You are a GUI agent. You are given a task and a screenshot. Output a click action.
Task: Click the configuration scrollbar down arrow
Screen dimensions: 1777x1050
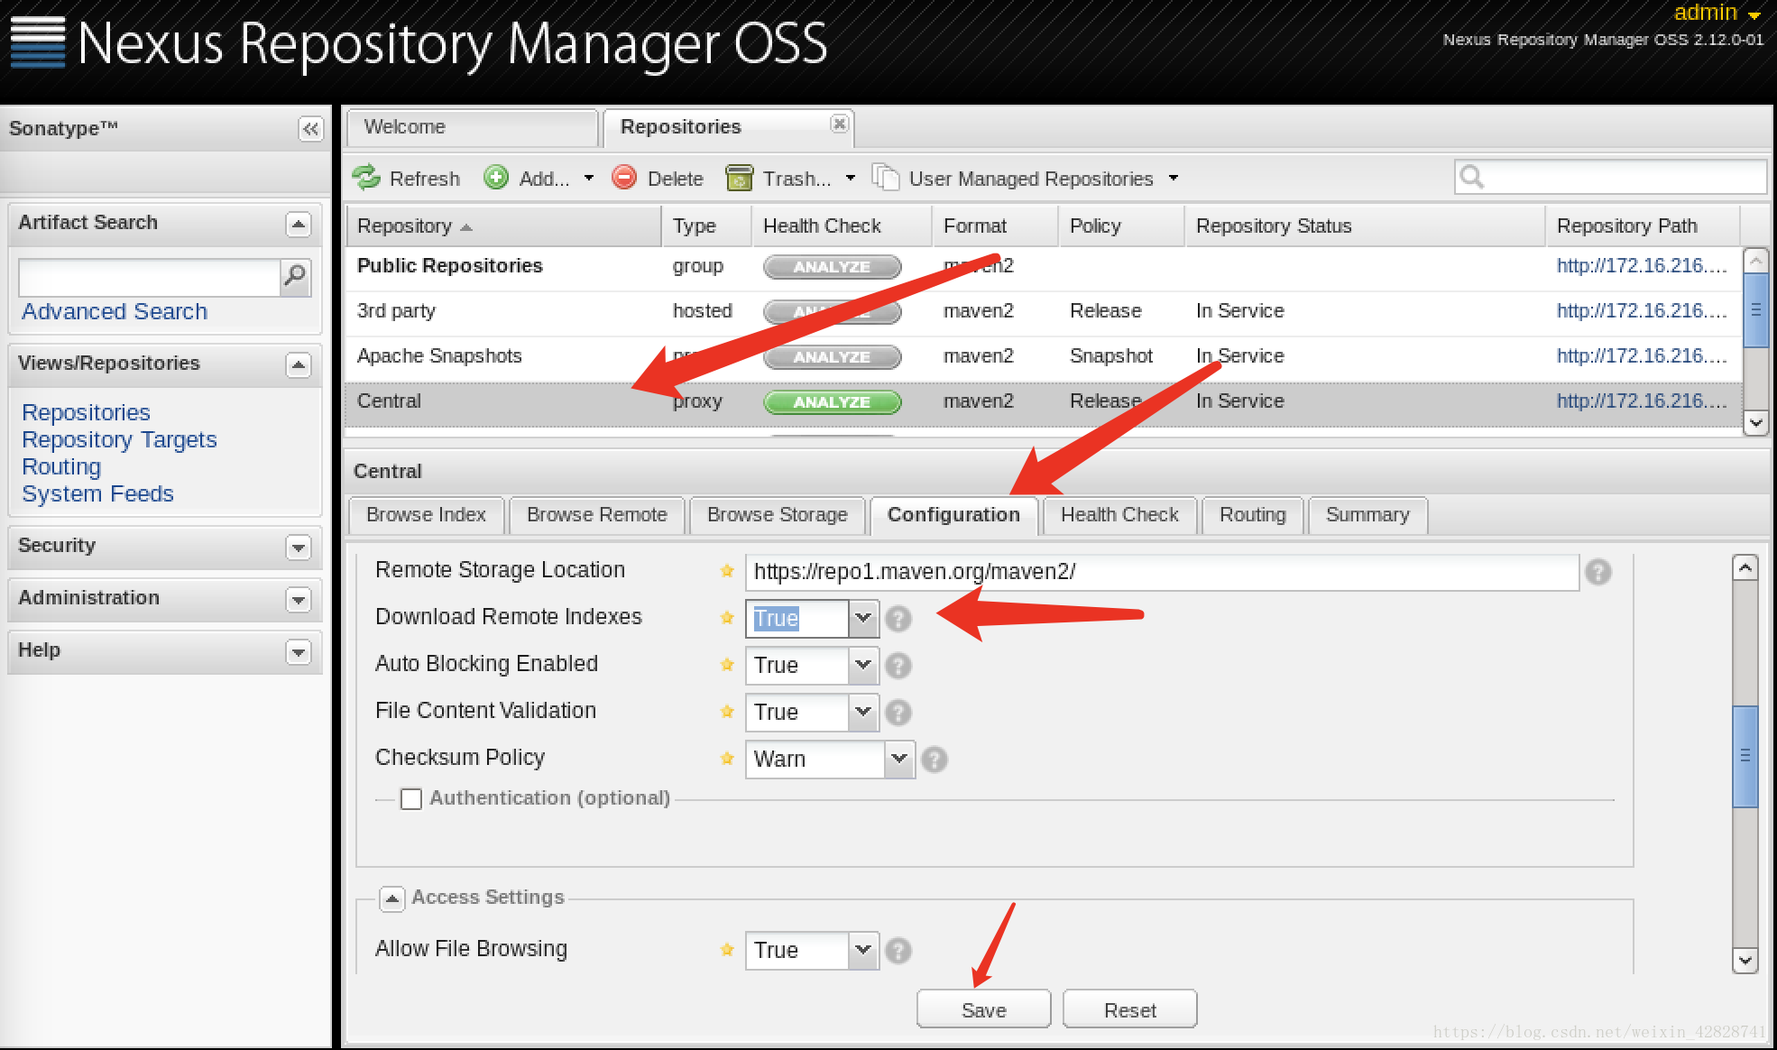click(1745, 961)
